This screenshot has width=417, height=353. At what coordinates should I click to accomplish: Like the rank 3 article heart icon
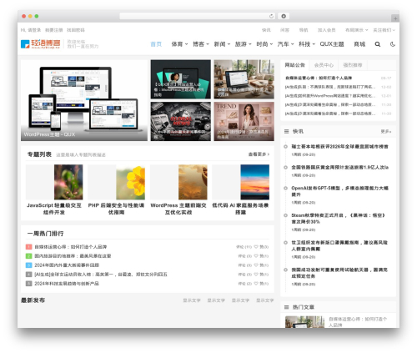(x=256, y=265)
